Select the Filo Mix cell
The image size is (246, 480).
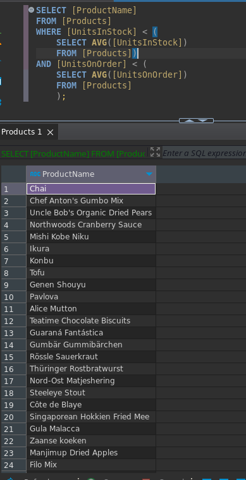91,465
